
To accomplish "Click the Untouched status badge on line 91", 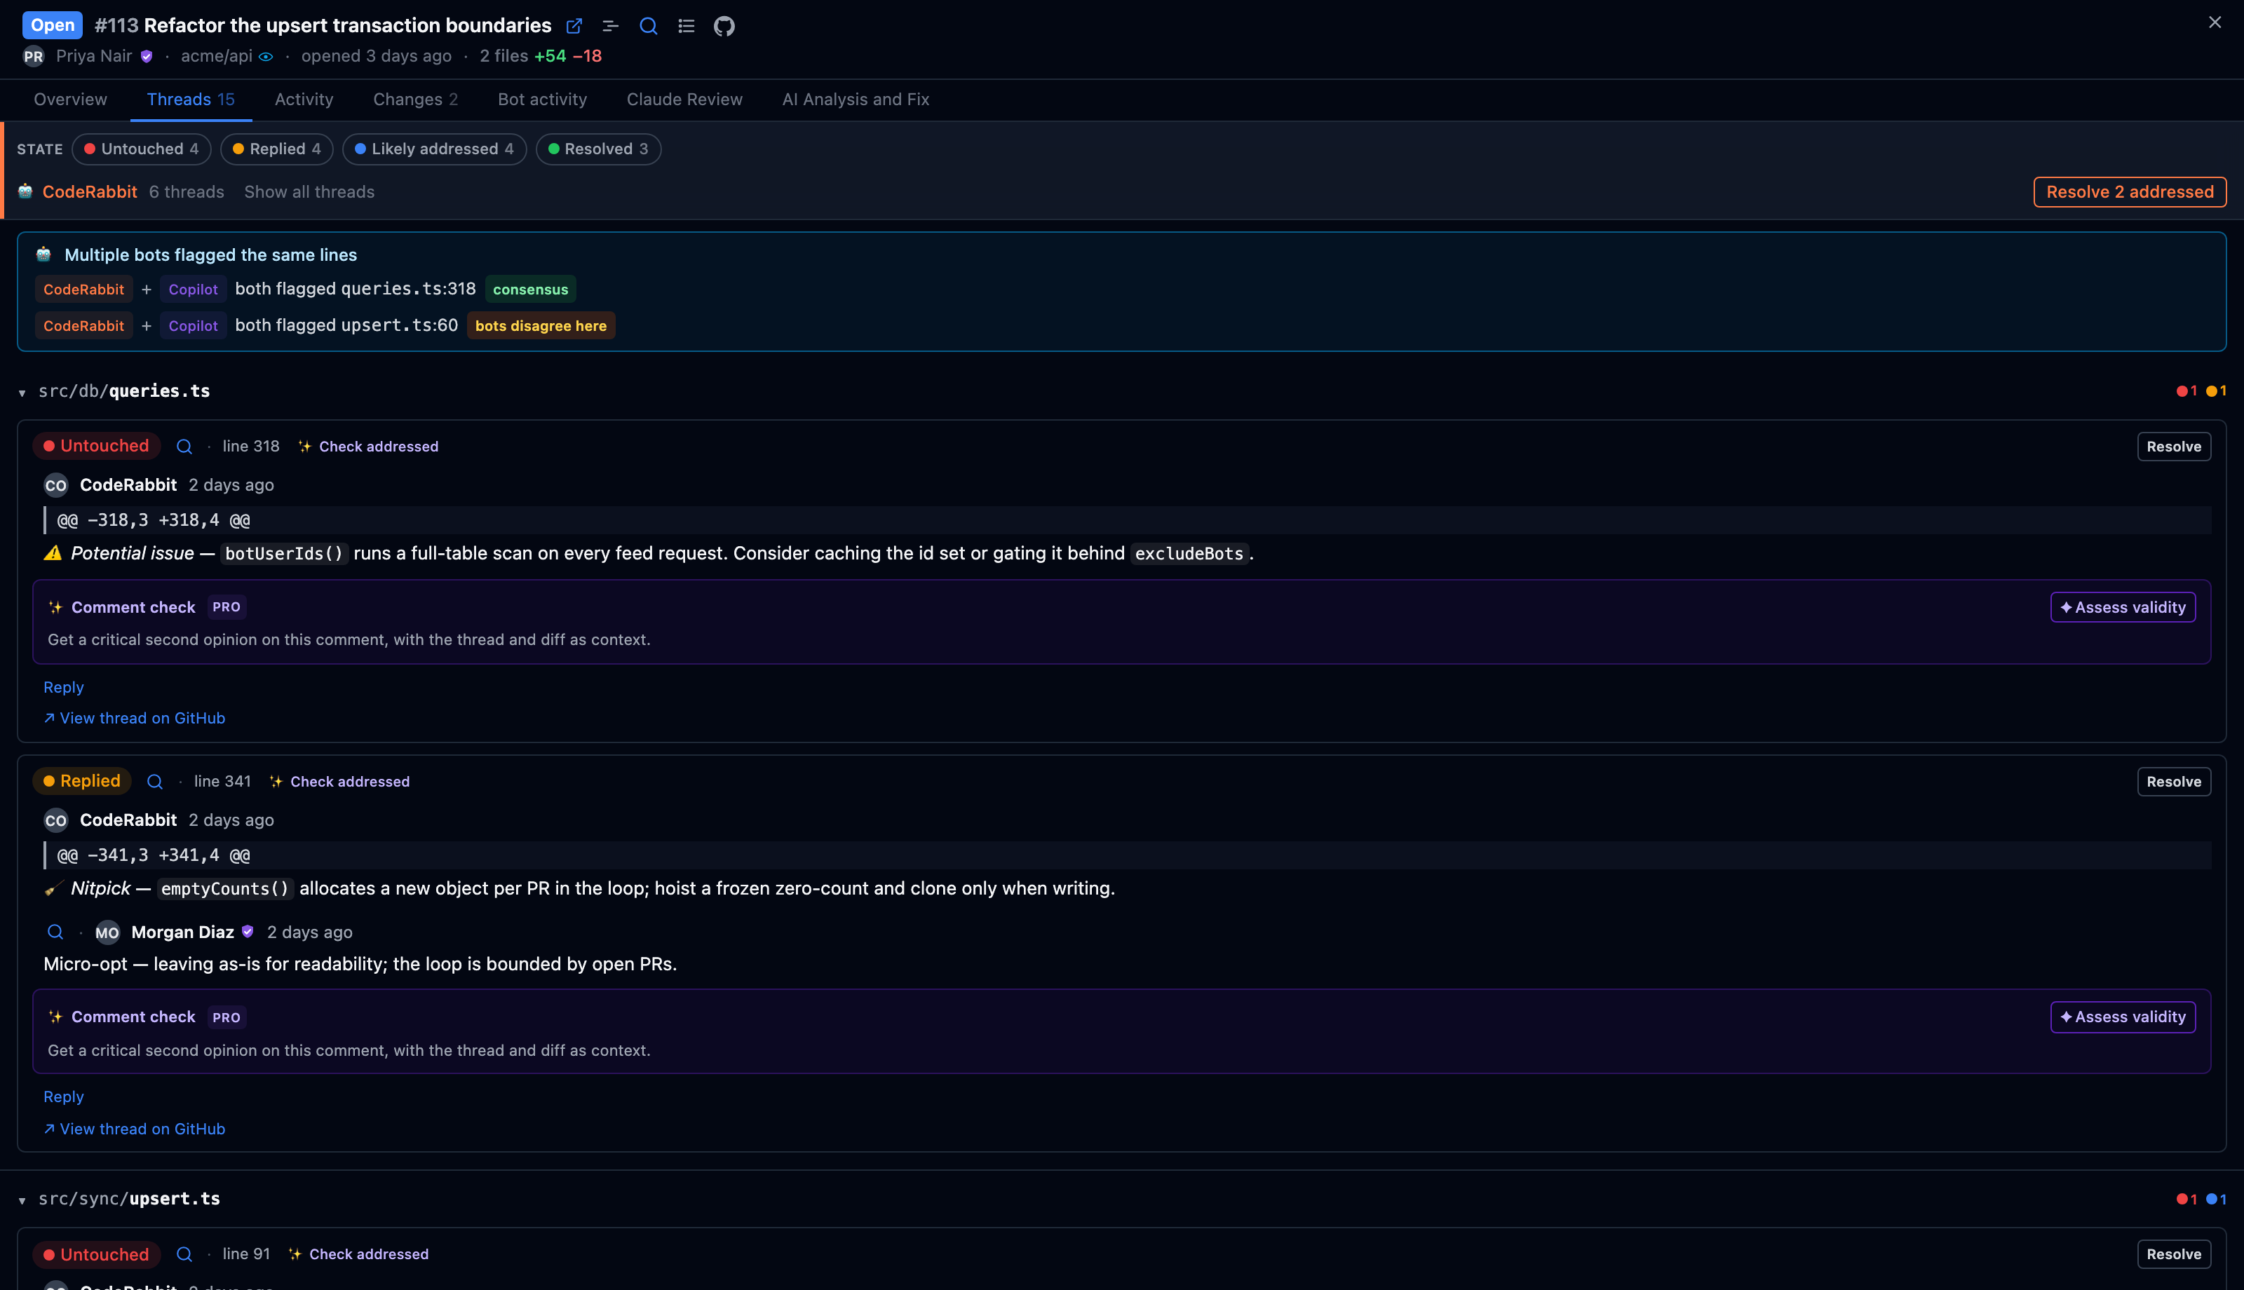I will [97, 1254].
